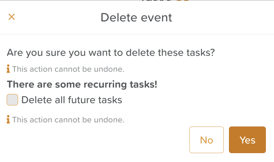Screen dimensions: 274x162
Task: Click the bold 'There are some recurring tasks!' warning
Action: point(82,84)
